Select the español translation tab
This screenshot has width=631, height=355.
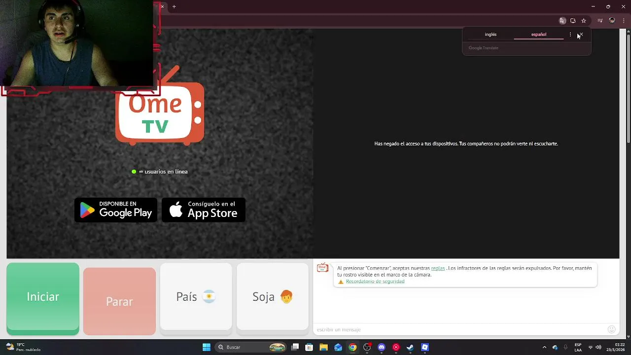pyautogui.click(x=539, y=35)
